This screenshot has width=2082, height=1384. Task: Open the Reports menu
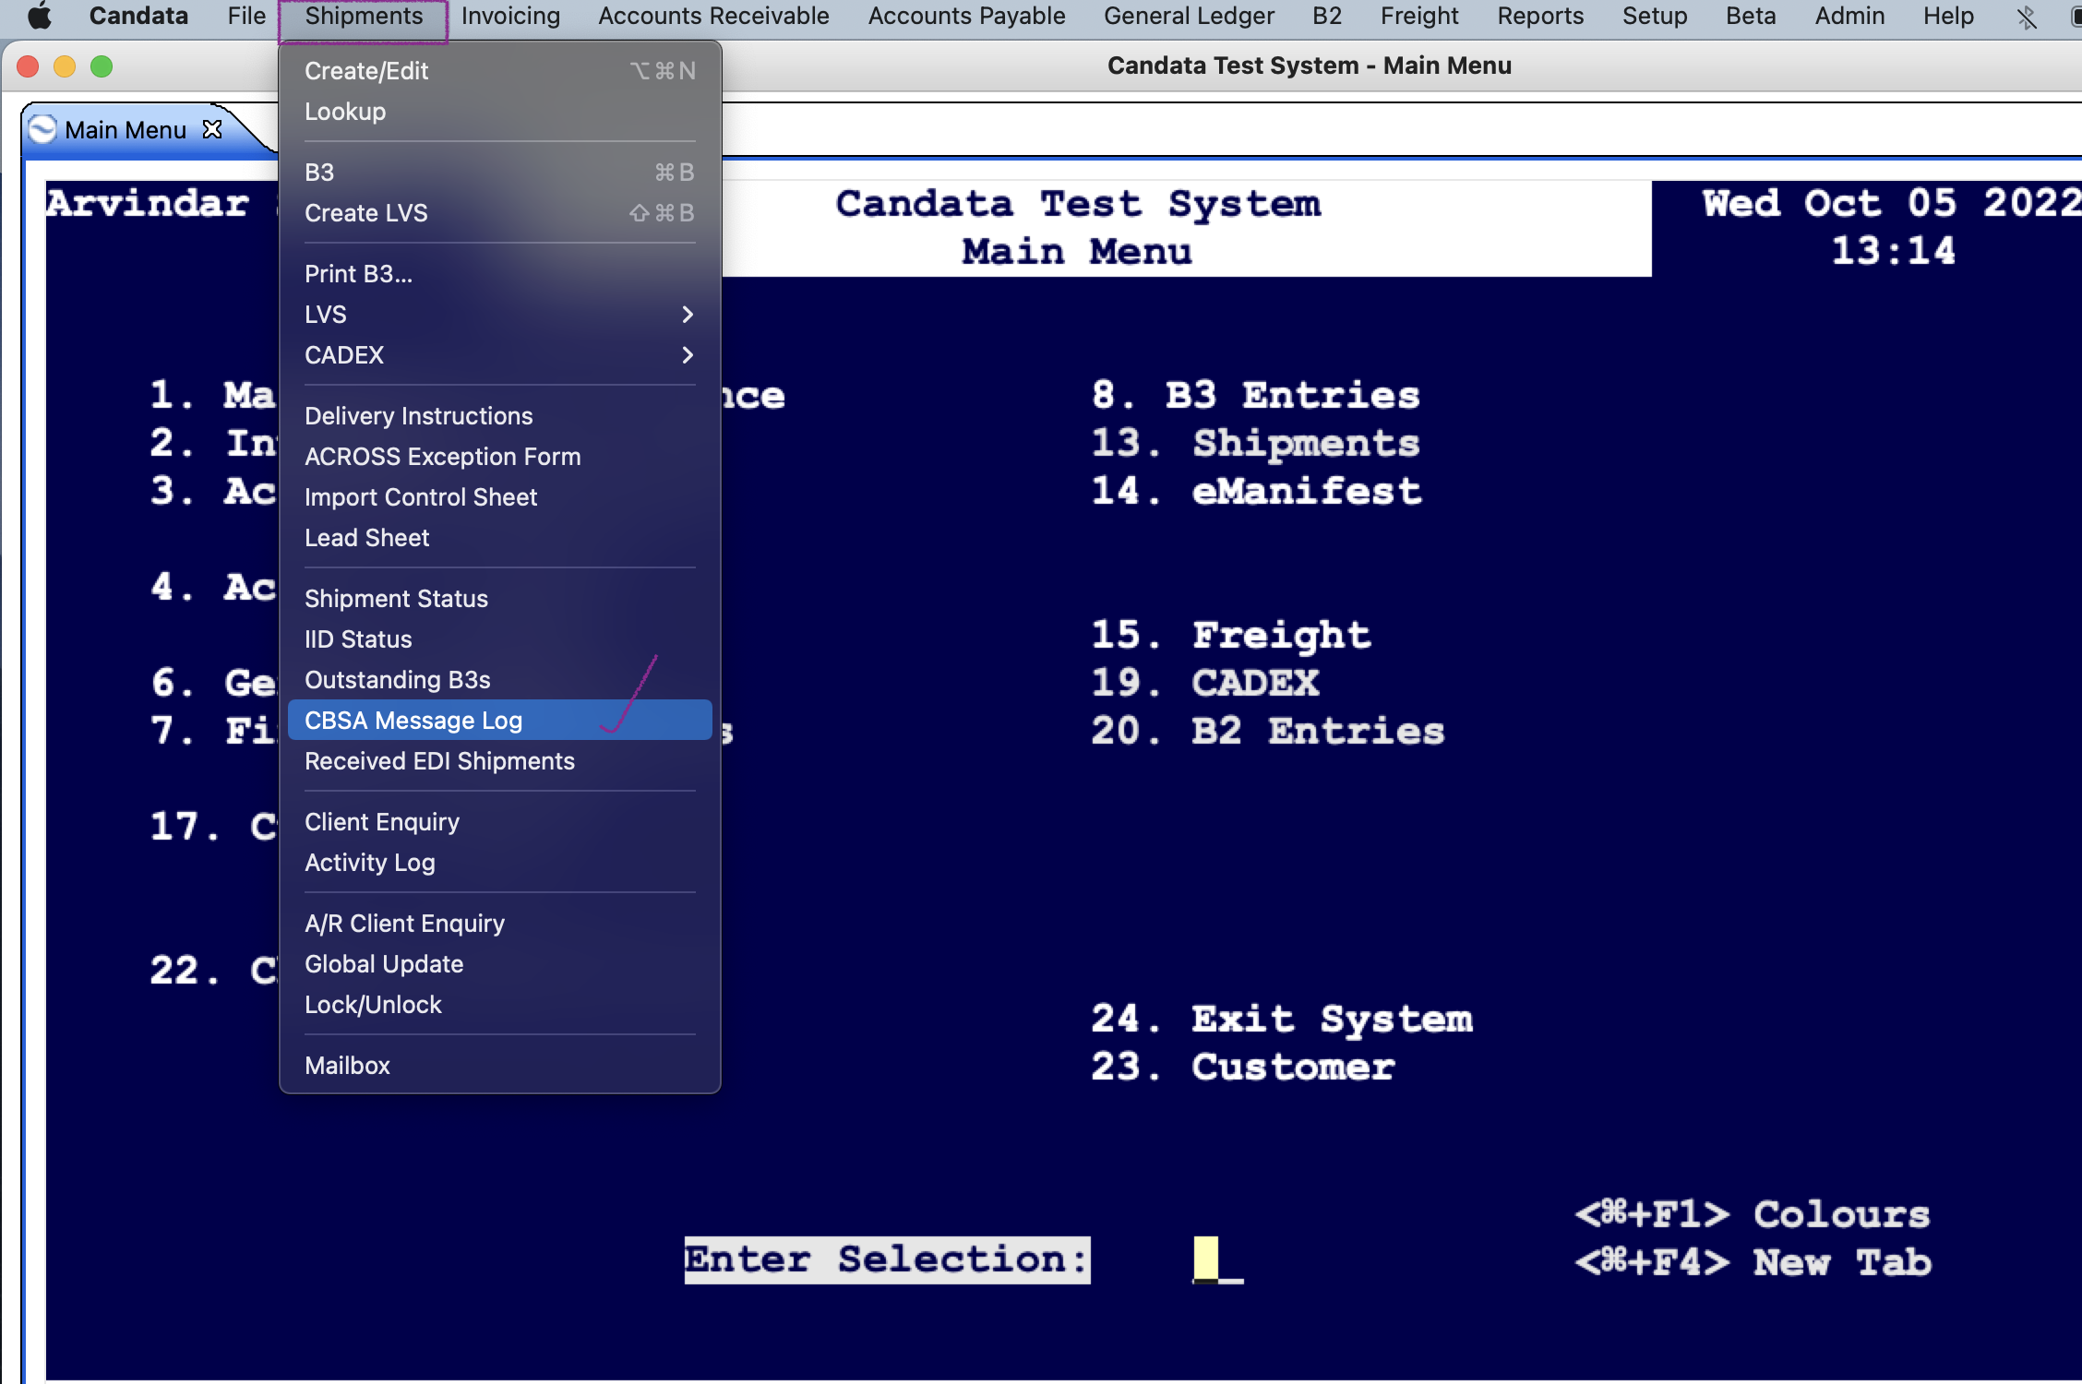(1540, 16)
